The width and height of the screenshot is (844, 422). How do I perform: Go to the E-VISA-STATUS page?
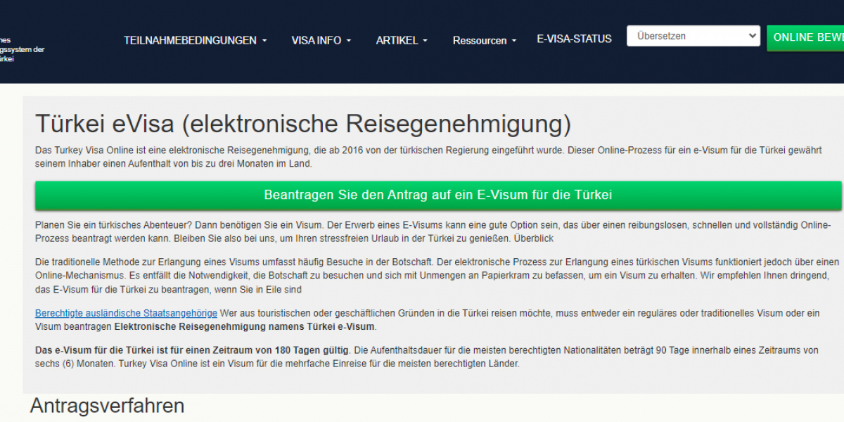tap(574, 39)
